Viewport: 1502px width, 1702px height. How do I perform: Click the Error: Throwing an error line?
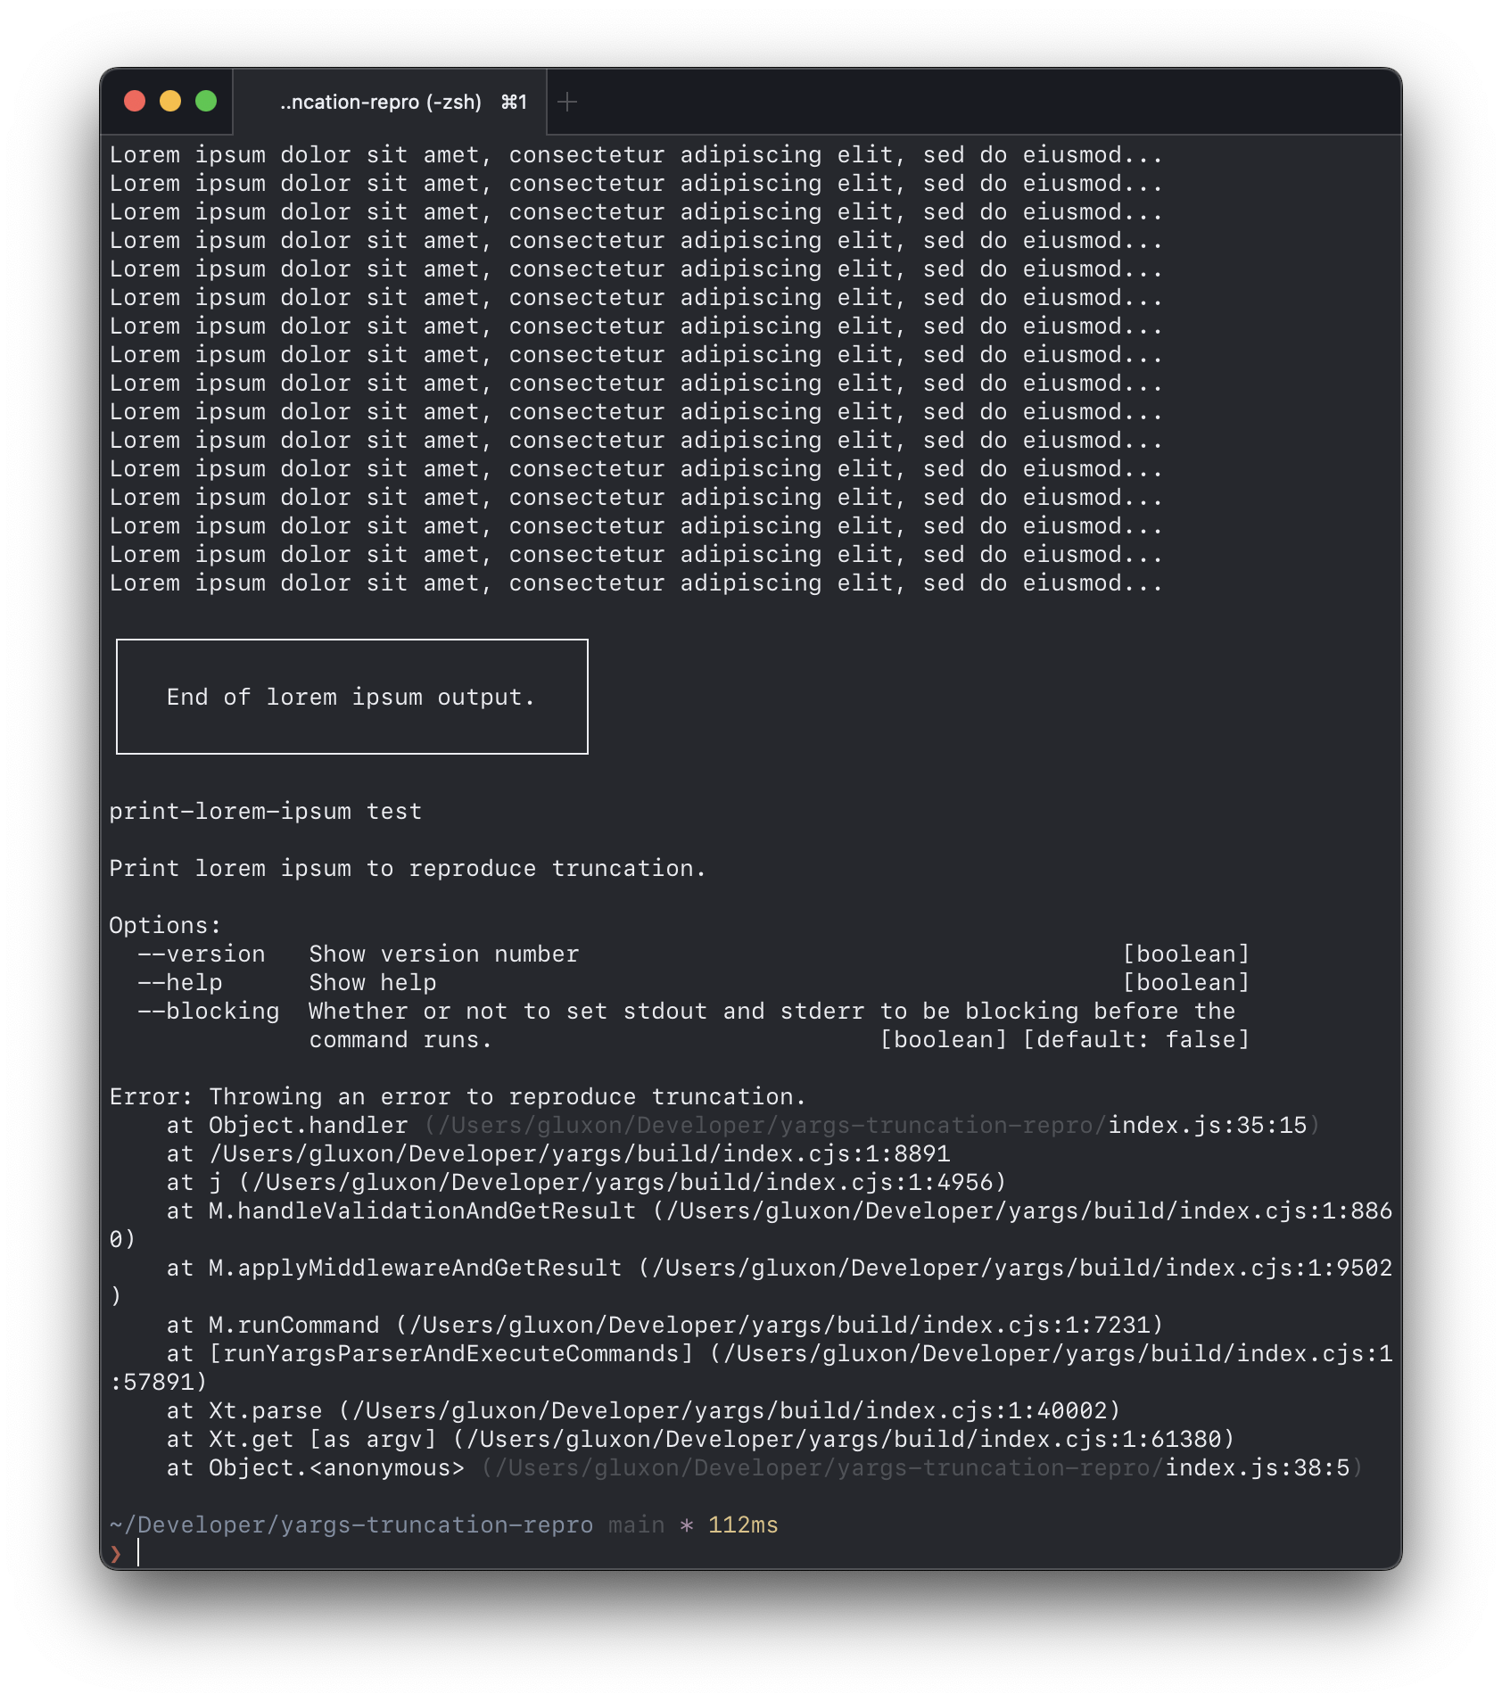[457, 1096]
